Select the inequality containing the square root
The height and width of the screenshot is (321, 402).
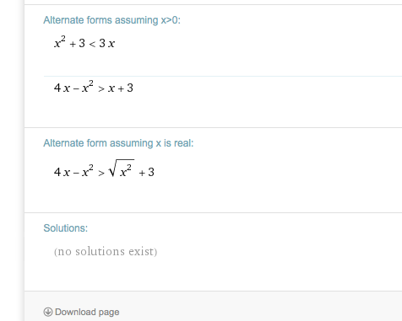[x=104, y=169]
